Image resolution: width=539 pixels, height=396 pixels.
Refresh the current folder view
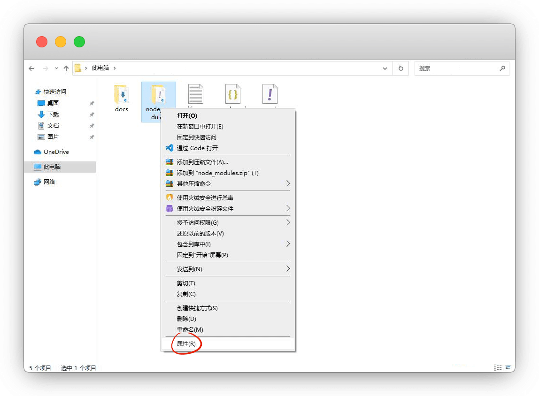click(400, 68)
